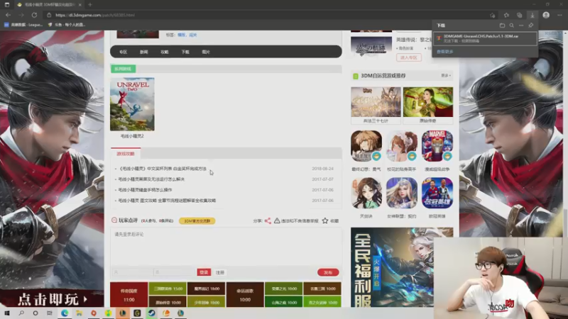Open Windows taskbar search icon

(x=21, y=313)
